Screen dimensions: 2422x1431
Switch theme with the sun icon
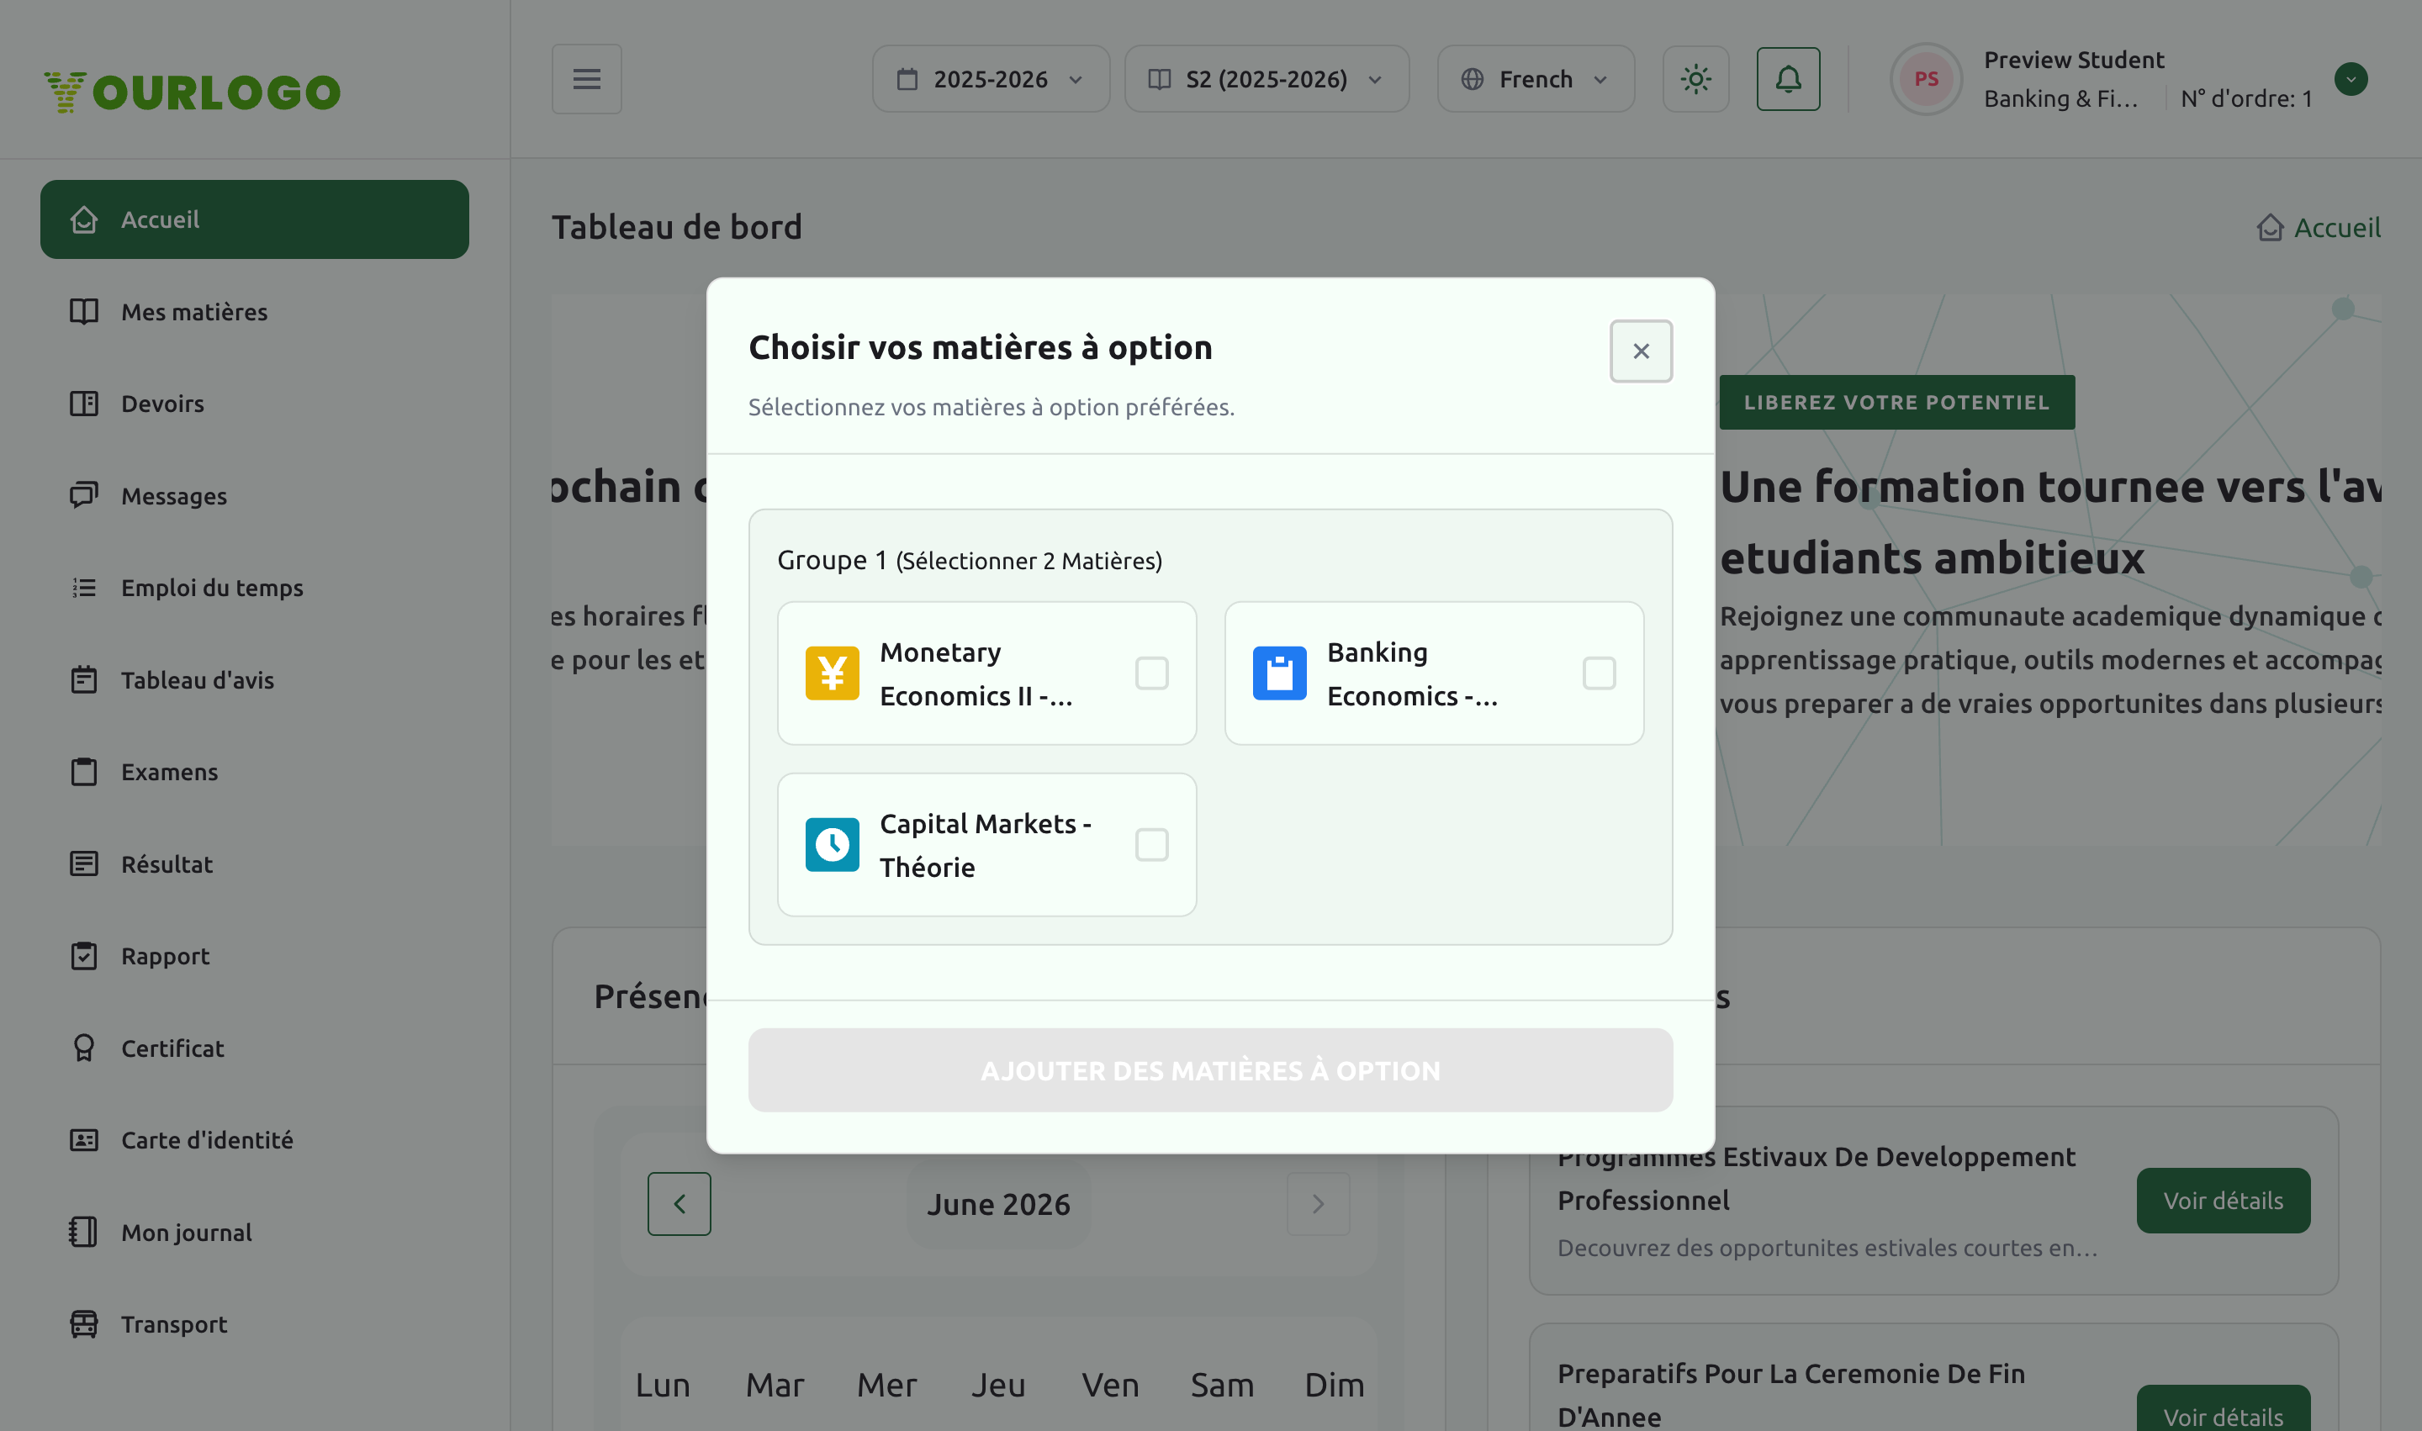[x=1695, y=79]
